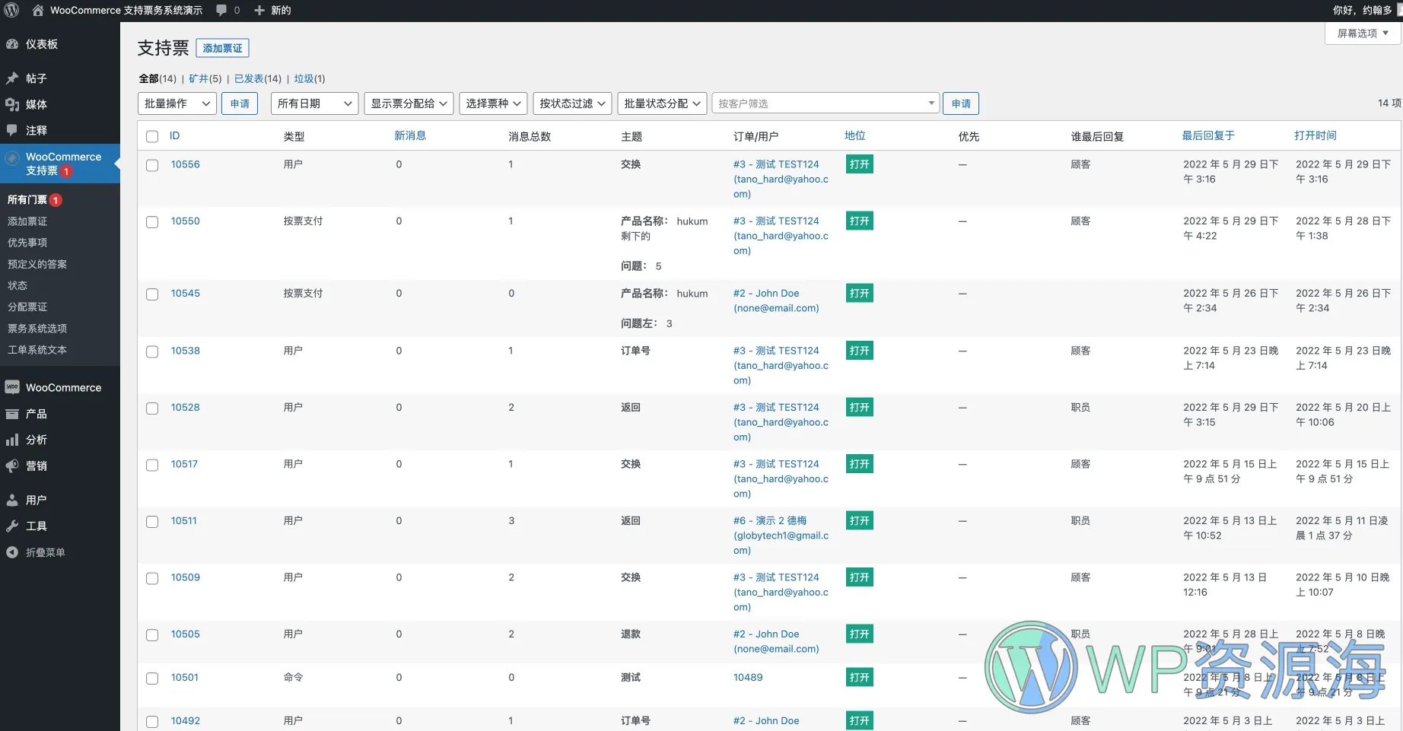Open the 按状态过滤 dropdown
Image resolution: width=1403 pixels, height=731 pixels.
coord(572,103)
